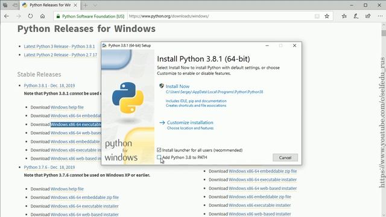Cancel the Python setup dialog

(x=285, y=157)
